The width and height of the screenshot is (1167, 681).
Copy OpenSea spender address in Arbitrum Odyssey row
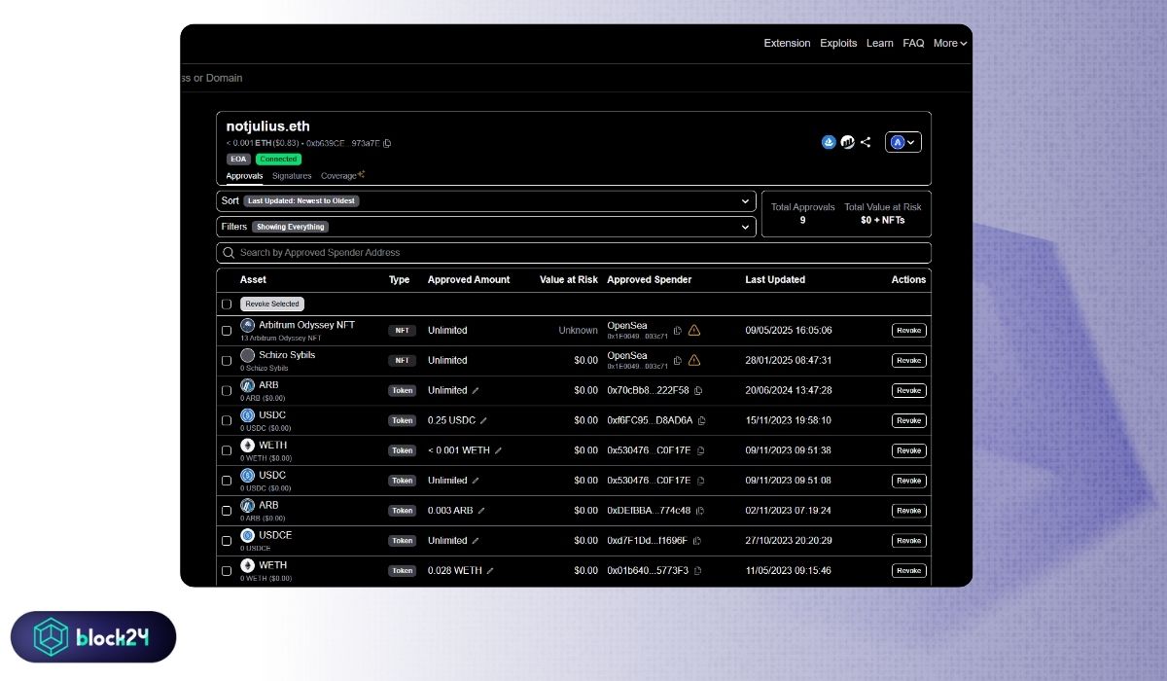click(x=678, y=331)
